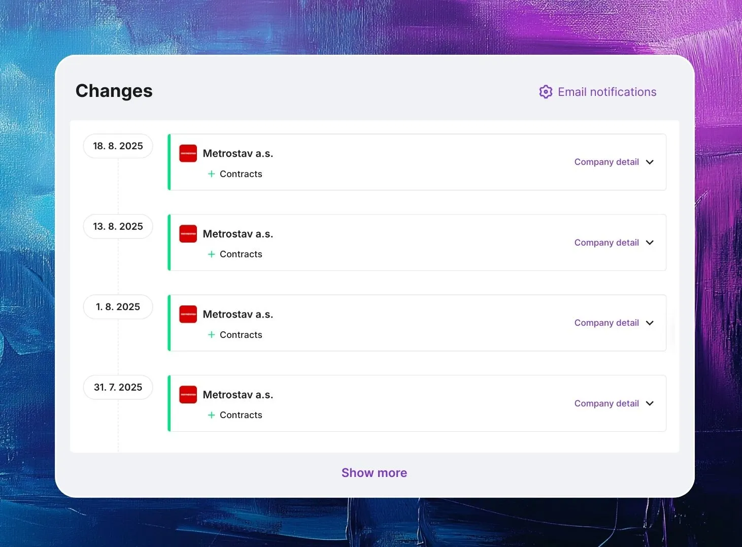Click Contracts label in 1. 8. 2025 entry

[x=241, y=335]
